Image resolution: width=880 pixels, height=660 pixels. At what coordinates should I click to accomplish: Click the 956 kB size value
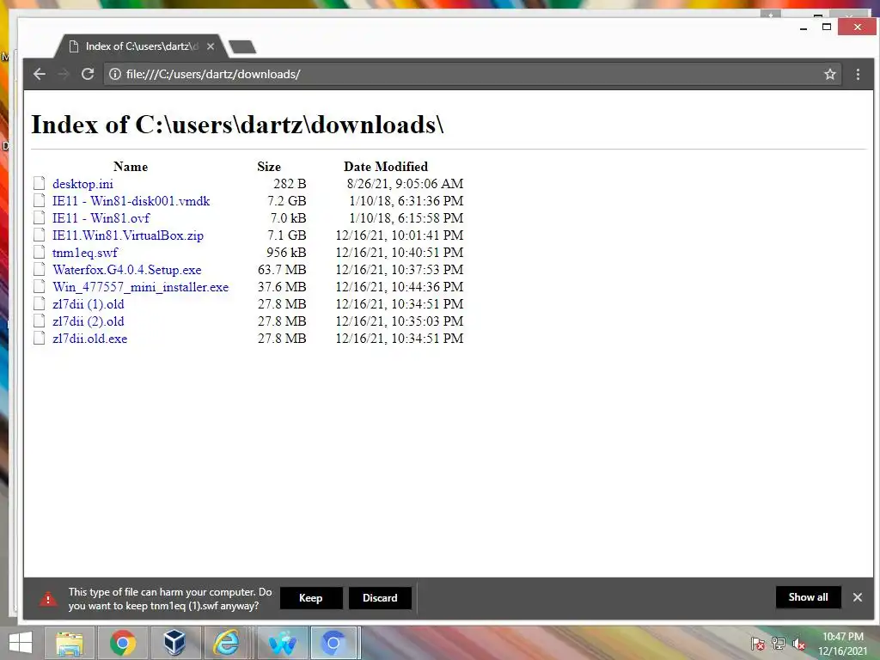point(286,253)
